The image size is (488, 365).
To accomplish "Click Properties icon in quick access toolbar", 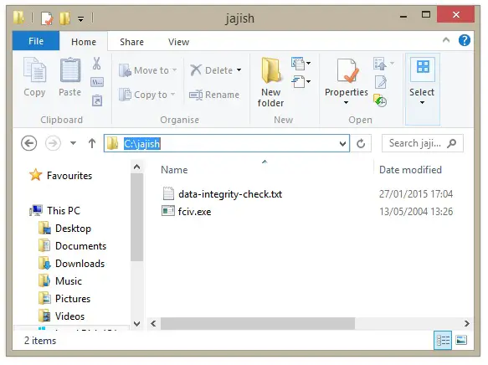I will (x=47, y=18).
